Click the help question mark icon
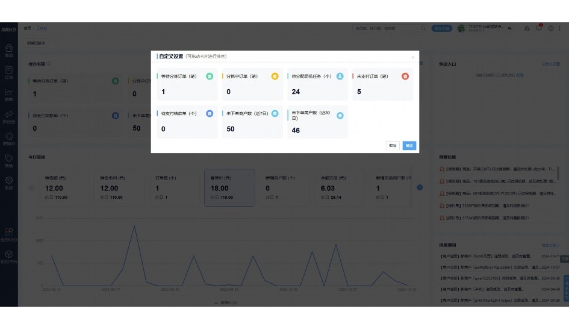Image resolution: width=569 pixels, height=329 pixels. pos(550,28)
